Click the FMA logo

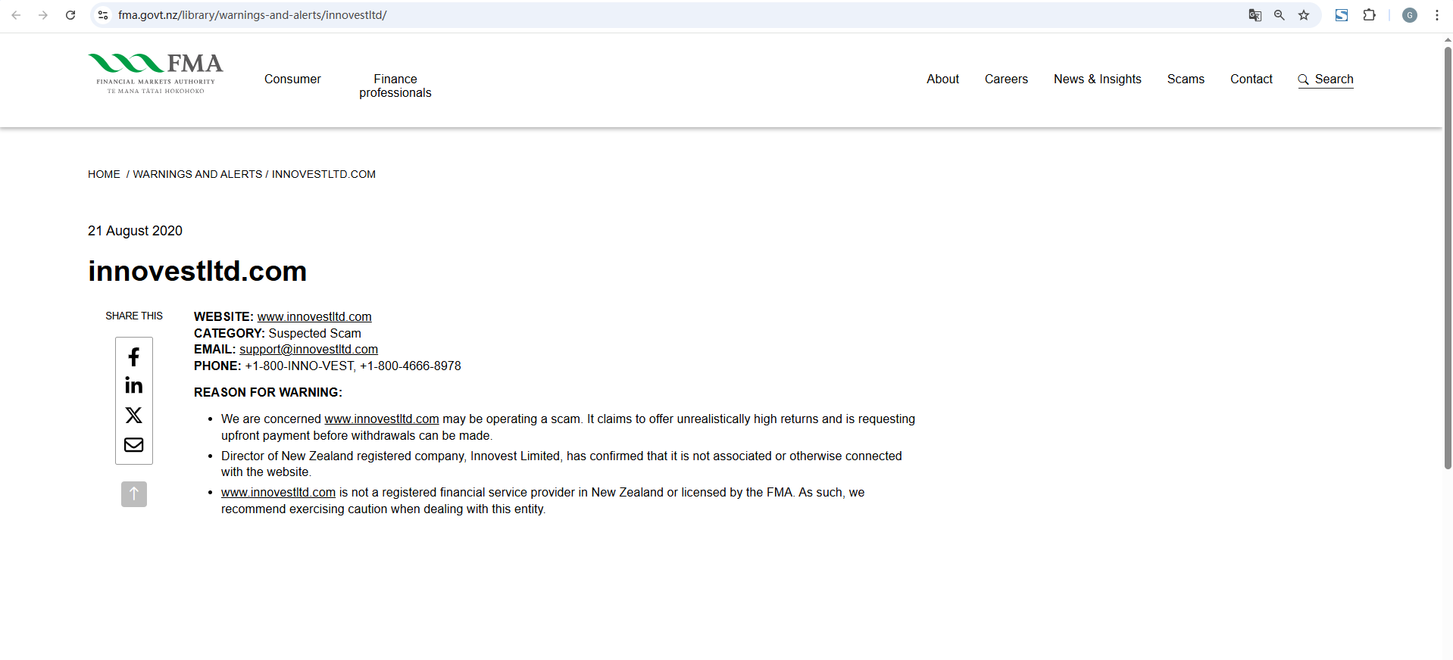point(155,73)
